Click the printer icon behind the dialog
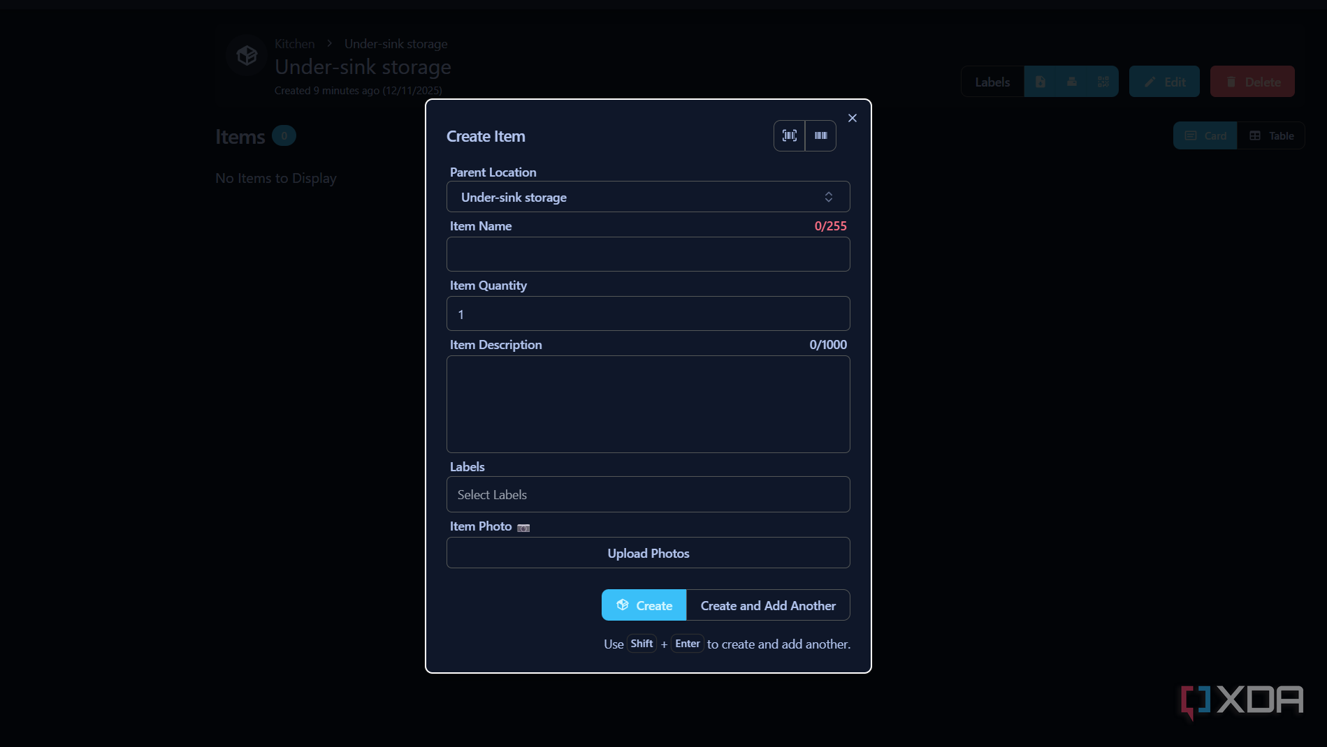This screenshot has height=747, width=1327. coord(1072,82)
